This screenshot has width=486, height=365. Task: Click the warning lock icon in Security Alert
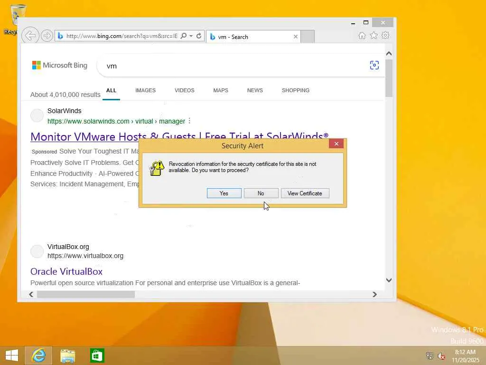(157, 168)
